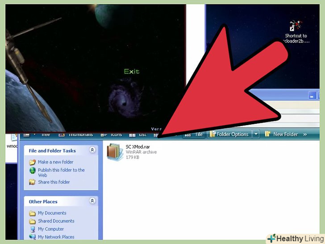Select the SC XMod.rar archive icon

(115, 152)
